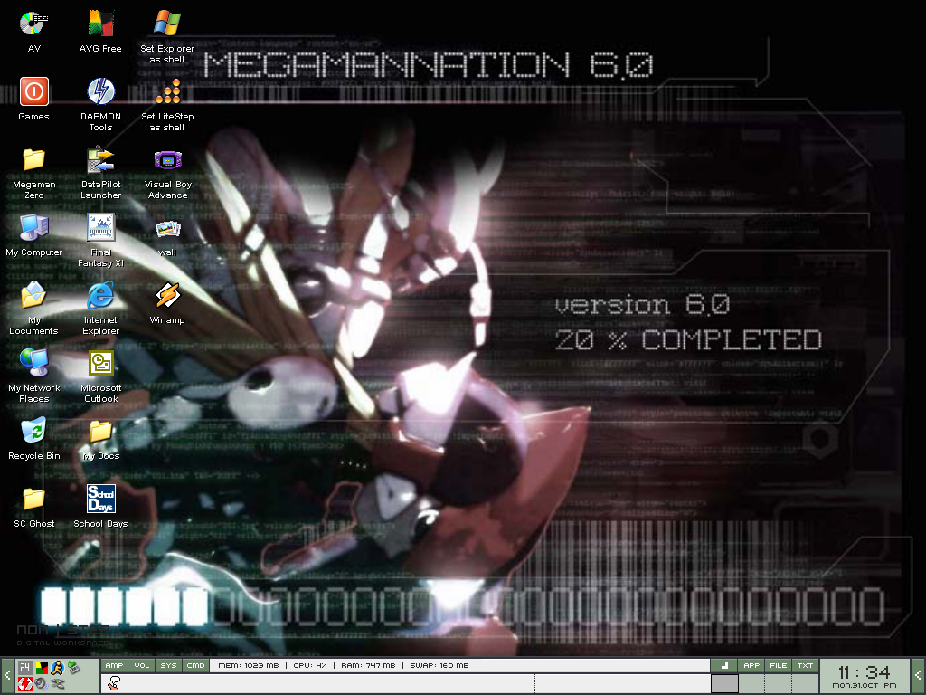Click the SWAP: 160 MB readout
This screenshot has height=695, width=926.
(x=439, y=665)
